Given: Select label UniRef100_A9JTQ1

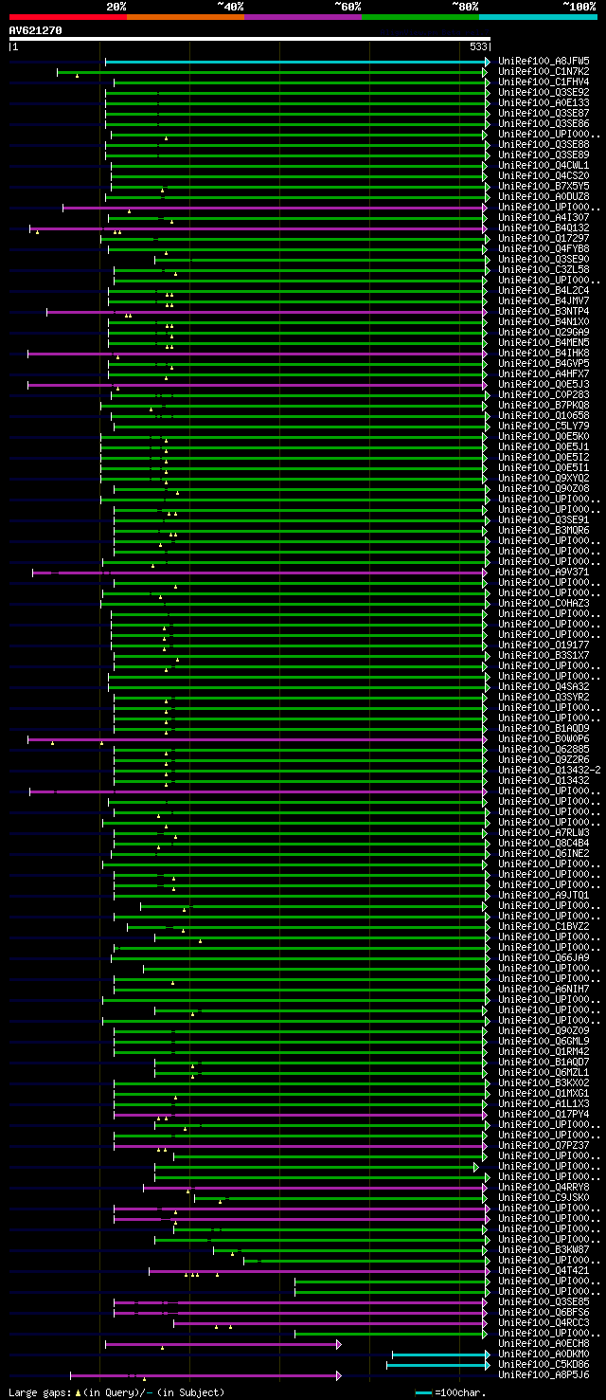Looking at the screenshot, I should pyautogui.click(x=544, y=895).
